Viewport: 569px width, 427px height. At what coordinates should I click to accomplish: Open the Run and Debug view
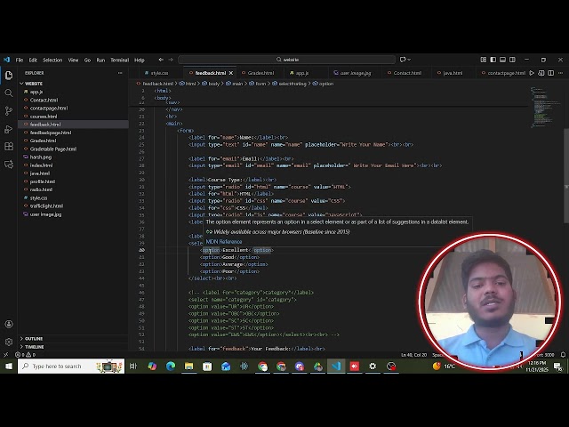(x=9, y=129)
